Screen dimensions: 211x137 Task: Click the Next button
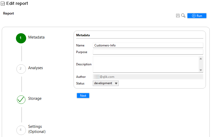pyautogui.click(x=83, y=96)
